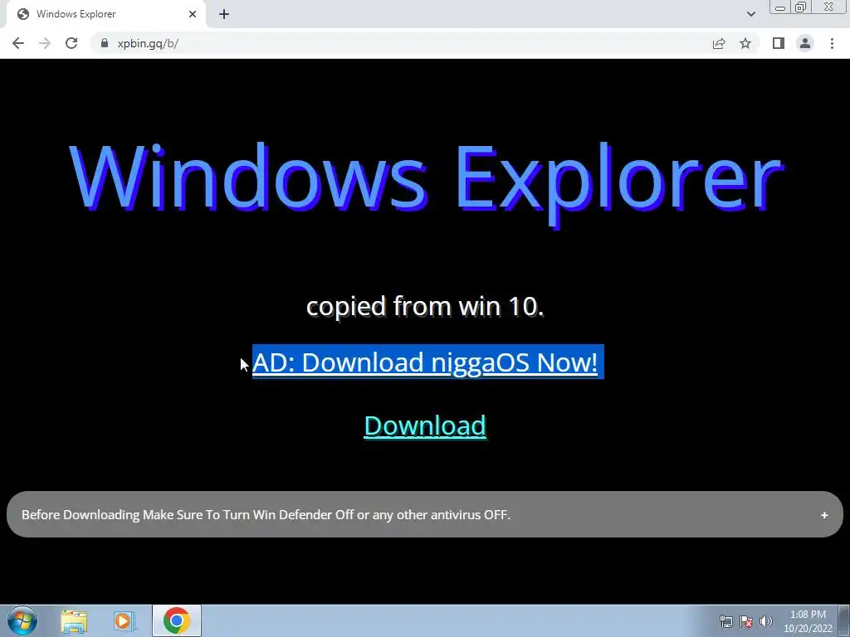Open File Explorer from the taskbar
This screenshot has width=850, height=637.
pos(74,620)
